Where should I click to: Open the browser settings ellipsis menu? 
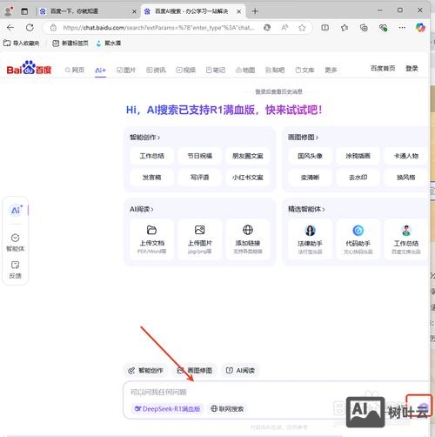pyautogui.click(x=402, y=28)
